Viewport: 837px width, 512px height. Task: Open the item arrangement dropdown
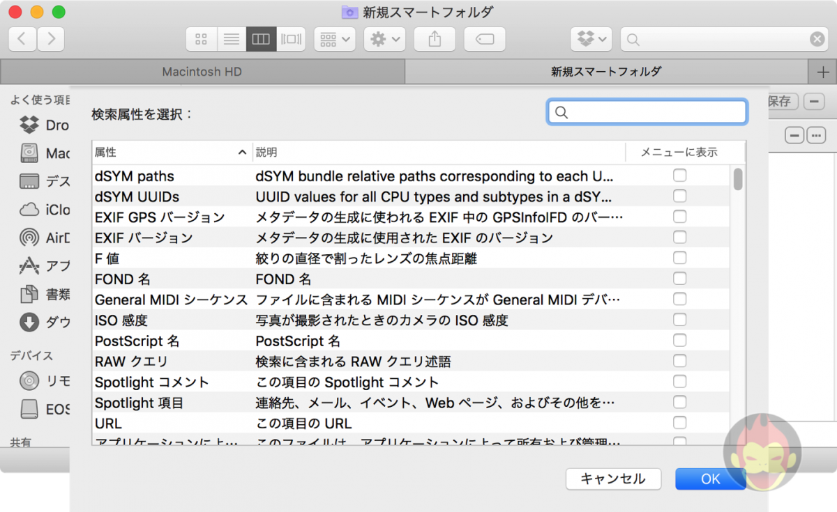coord(334,39)
